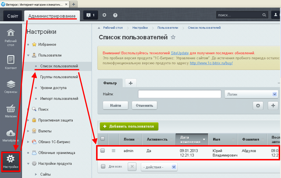Add page to favorites with star icon

tap(173, 37)
